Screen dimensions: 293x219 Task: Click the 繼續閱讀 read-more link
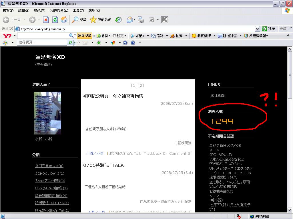[x=183, y=143]
